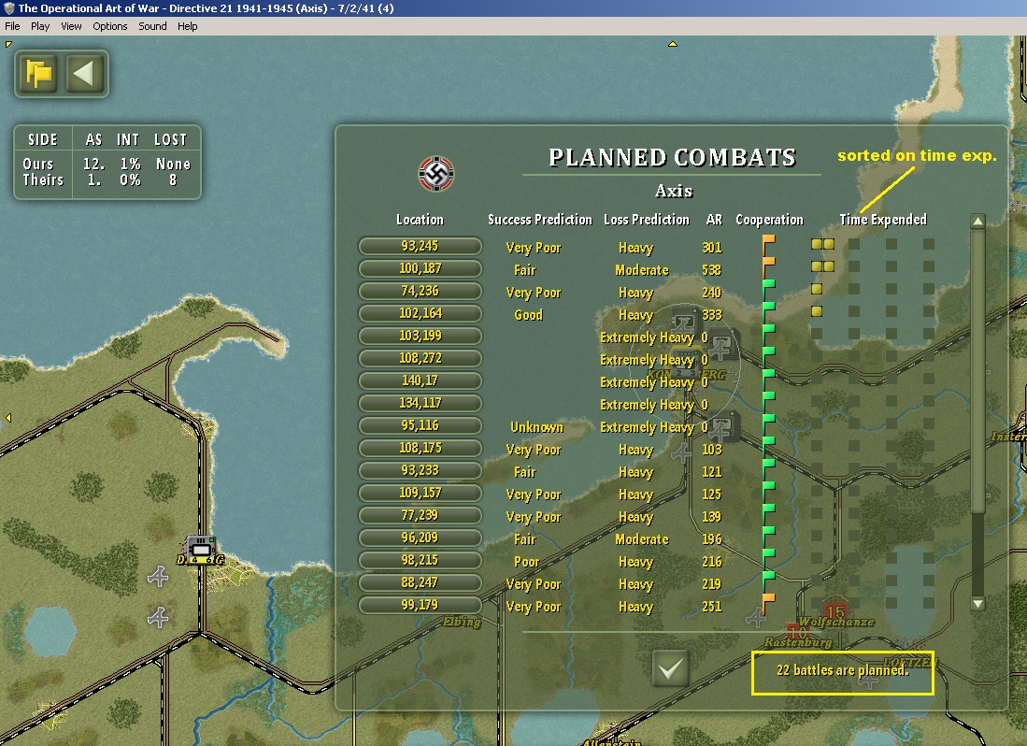The width and height of the screenshot is (1027, 746).
Task: Select combat location 134,117
Action: pyautogui.click(x=420, y=403)
